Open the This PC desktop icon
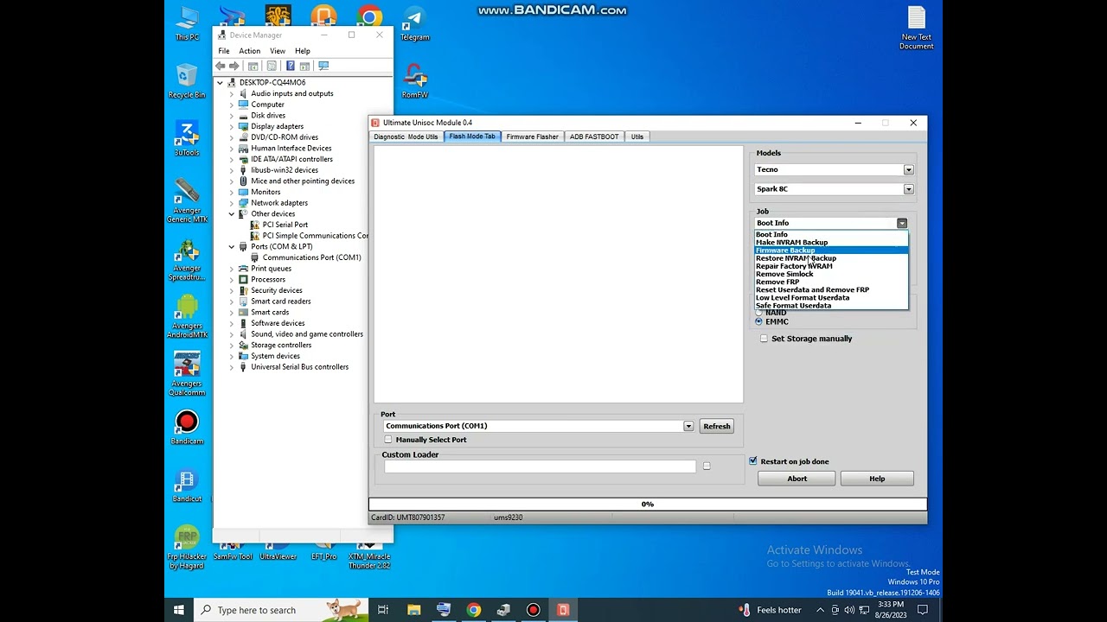 pyautogui.click(x=187, y=23)
